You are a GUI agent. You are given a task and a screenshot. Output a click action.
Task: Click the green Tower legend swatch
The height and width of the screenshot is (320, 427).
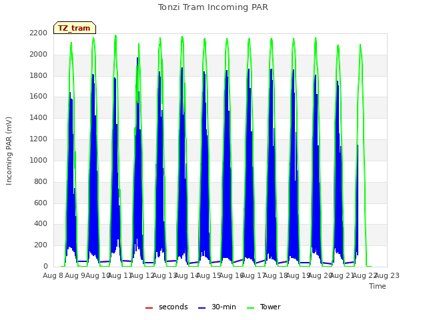(x=250, y=308)
